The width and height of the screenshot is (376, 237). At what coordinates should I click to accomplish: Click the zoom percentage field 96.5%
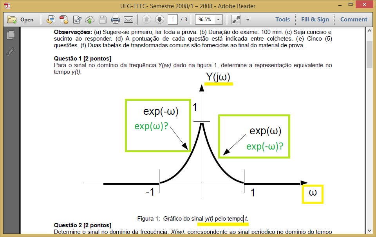(204, 20)
